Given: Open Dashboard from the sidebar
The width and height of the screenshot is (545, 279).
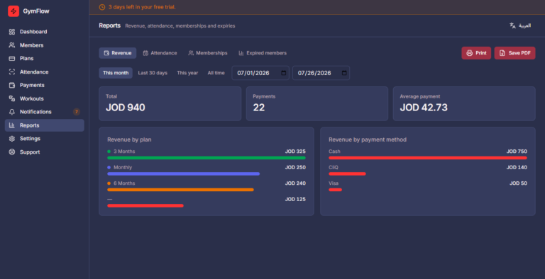Looking at the screenshot, I should 45,32.
